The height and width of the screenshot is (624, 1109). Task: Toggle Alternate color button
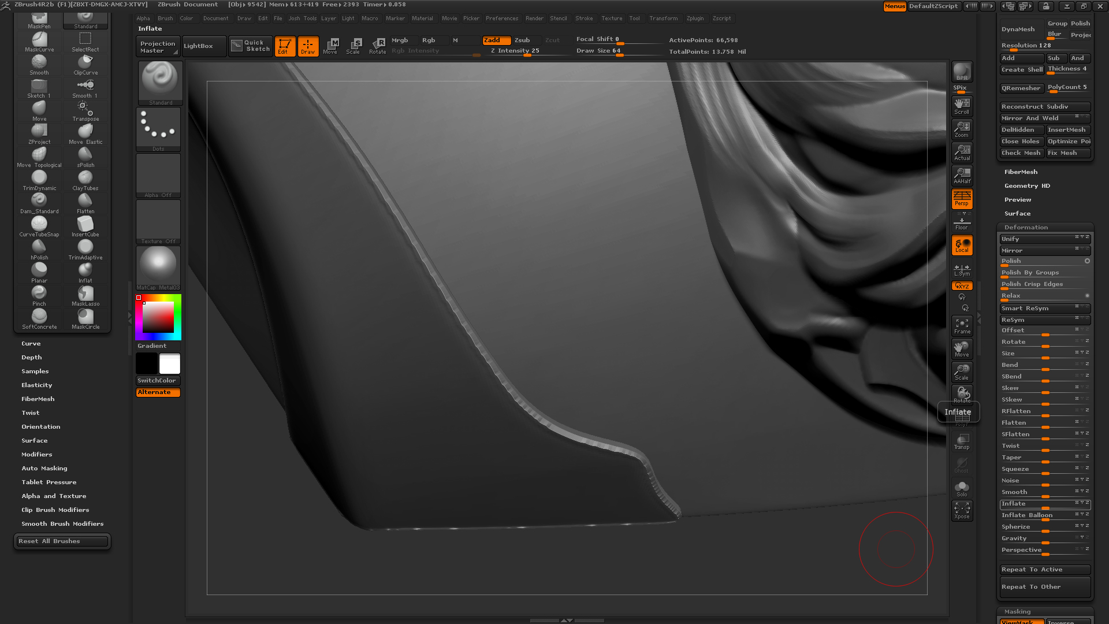click(158, 392)
